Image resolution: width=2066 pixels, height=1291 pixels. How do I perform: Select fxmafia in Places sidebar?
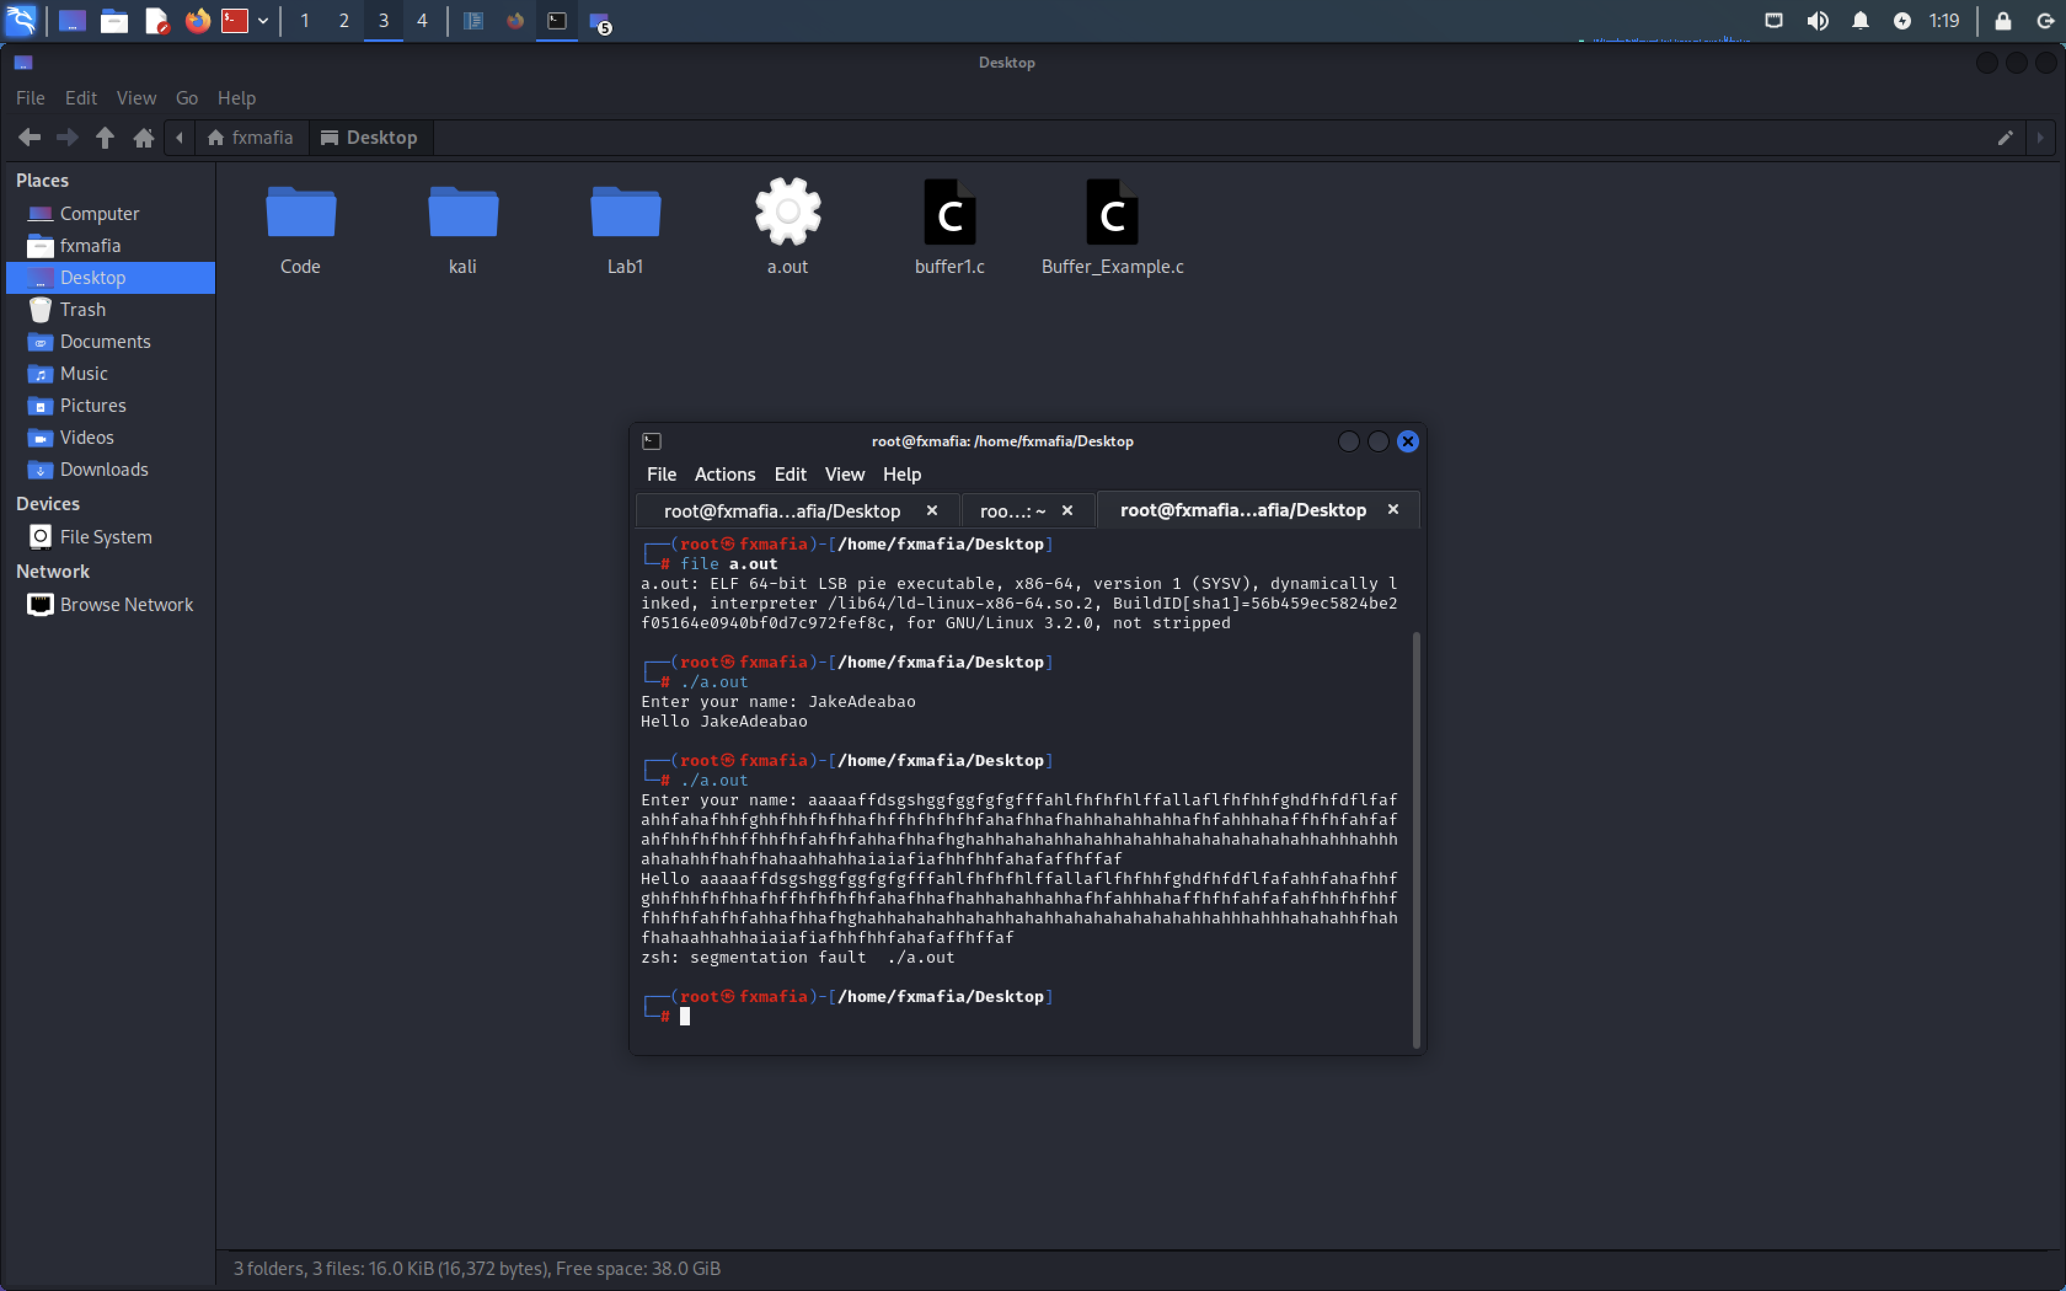pyautogui.click(x=110, y=246)
